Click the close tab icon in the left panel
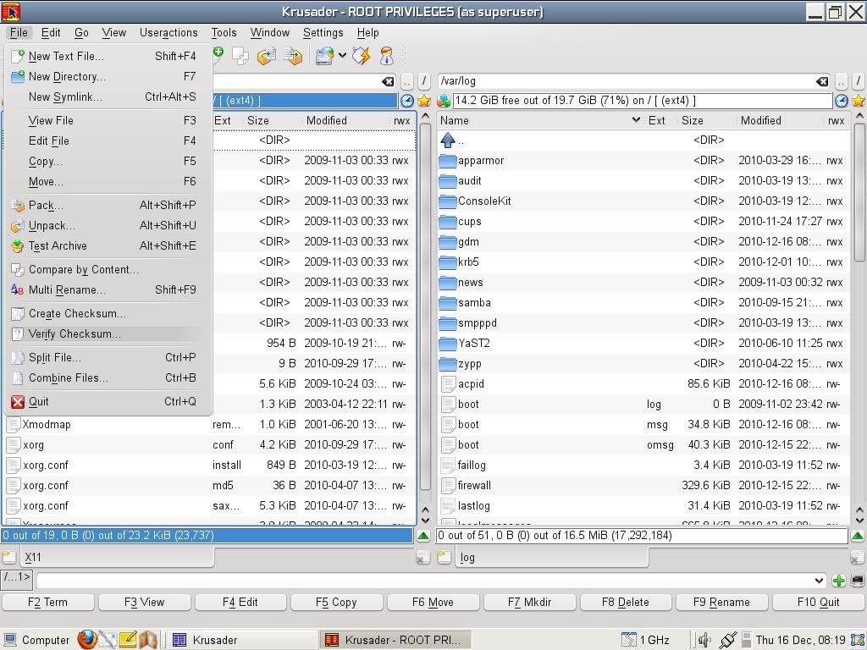Viewport: 867px width, 650px height. coord(422,558)
